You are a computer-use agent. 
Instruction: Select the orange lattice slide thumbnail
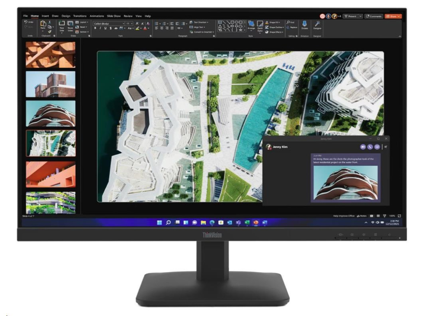click(x=51, y=55)
